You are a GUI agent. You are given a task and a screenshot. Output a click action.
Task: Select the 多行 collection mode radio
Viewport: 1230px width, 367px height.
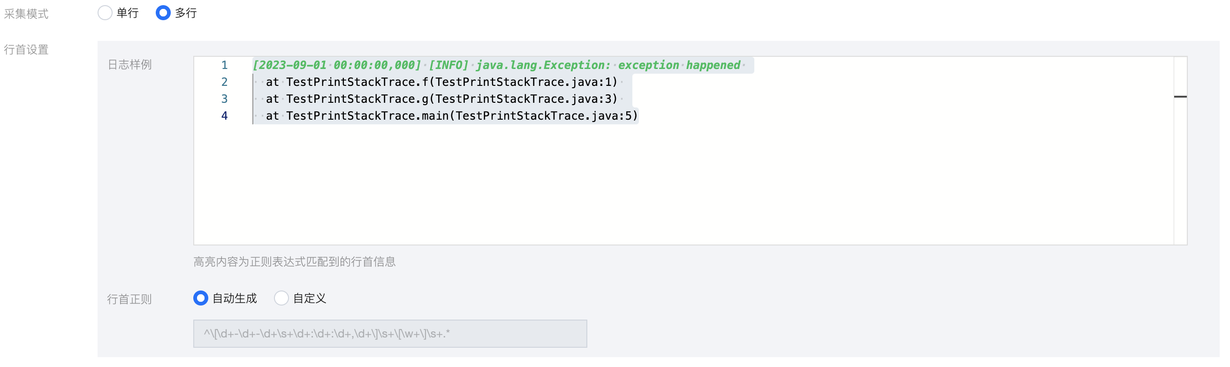coord(163,13)
